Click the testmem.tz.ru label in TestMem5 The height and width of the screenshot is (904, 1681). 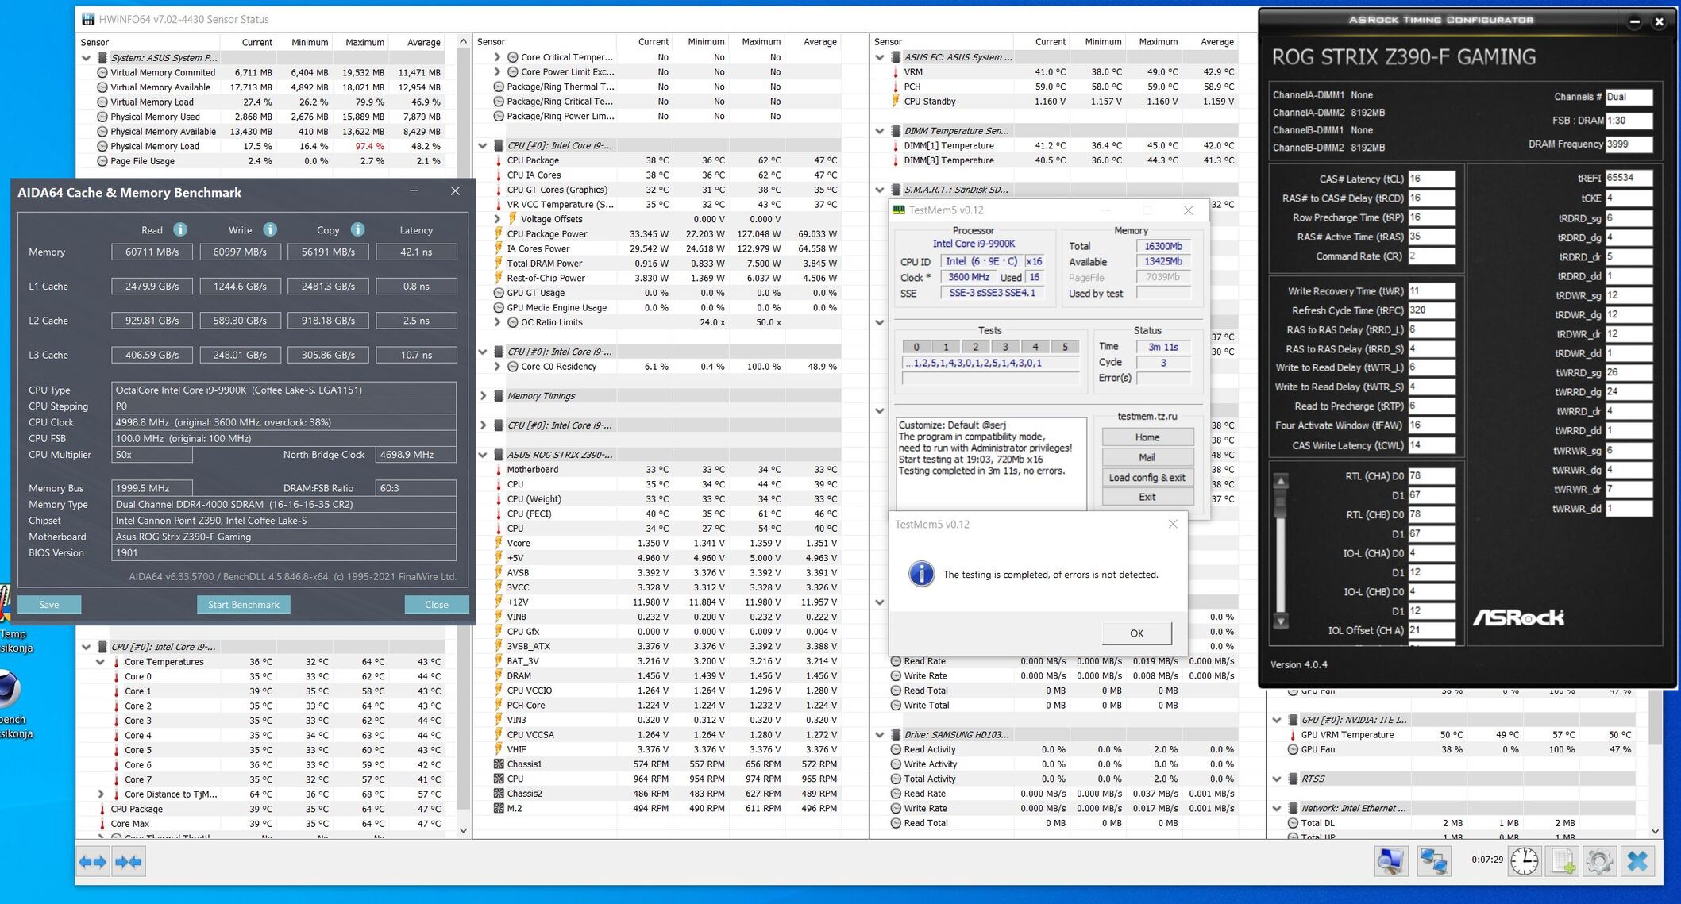point(1147,416)
